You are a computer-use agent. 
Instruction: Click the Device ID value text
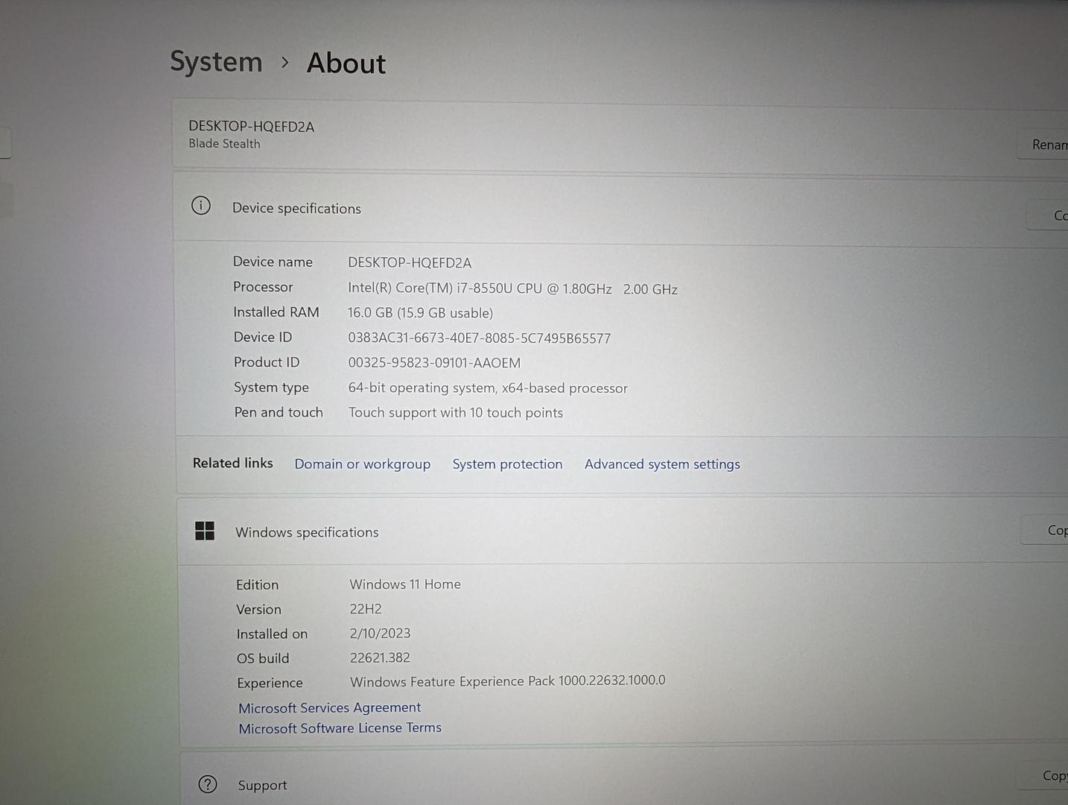tap(479, 338)
